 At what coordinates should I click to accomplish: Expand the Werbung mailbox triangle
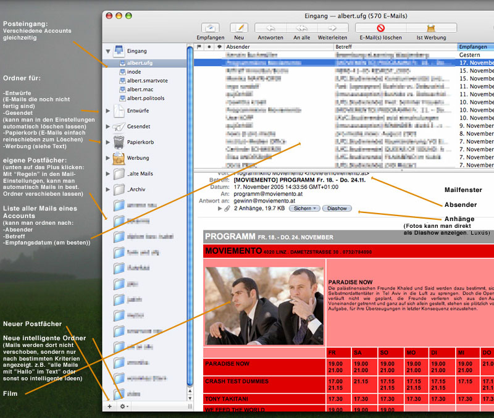[107, 158]
